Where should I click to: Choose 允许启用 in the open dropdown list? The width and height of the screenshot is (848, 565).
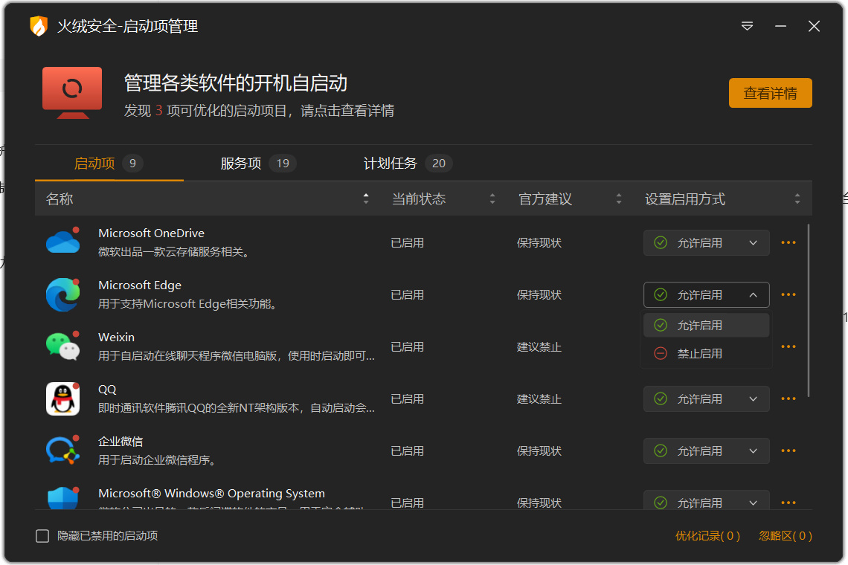(x=707, y=325)
